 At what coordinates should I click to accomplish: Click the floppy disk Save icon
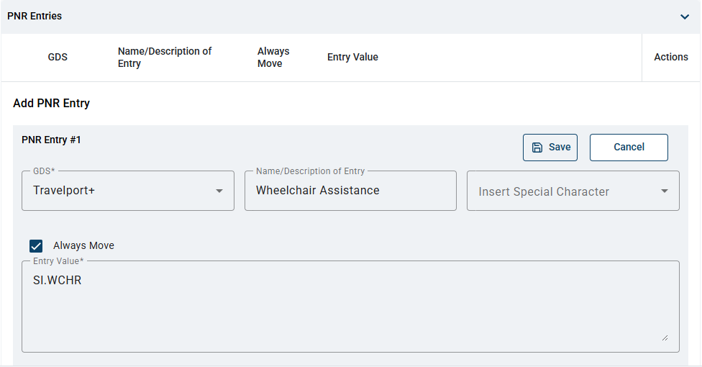click(x=537, y=148)
